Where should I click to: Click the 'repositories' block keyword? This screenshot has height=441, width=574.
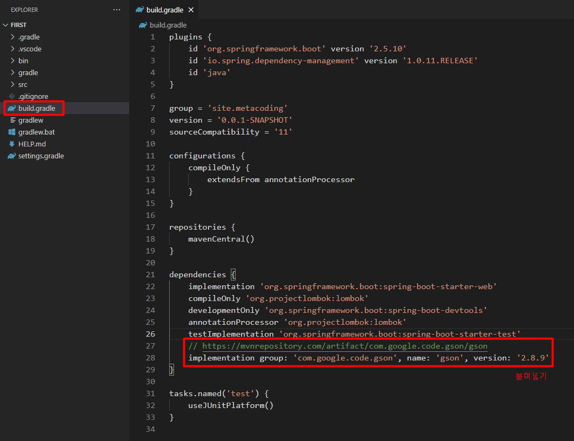pyautogui.click(x=198, y=228)
